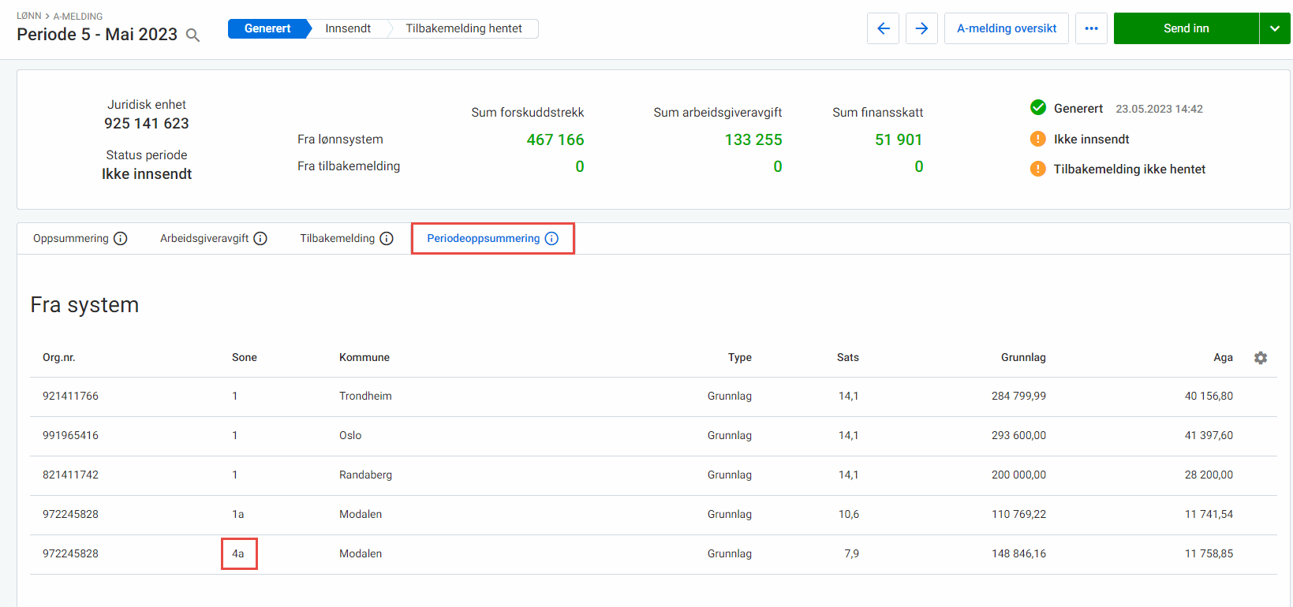Viewport: 1293px width, 607px height.
Task: Open the three-dots more options menu
Action: tap(1091, 28)
